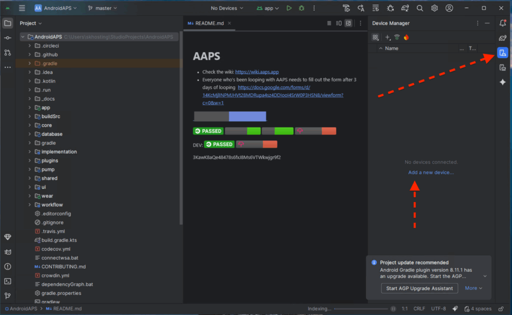Start debugging with the bug icon
This screenshot has width=512, height=315.
tap(301, 8)
